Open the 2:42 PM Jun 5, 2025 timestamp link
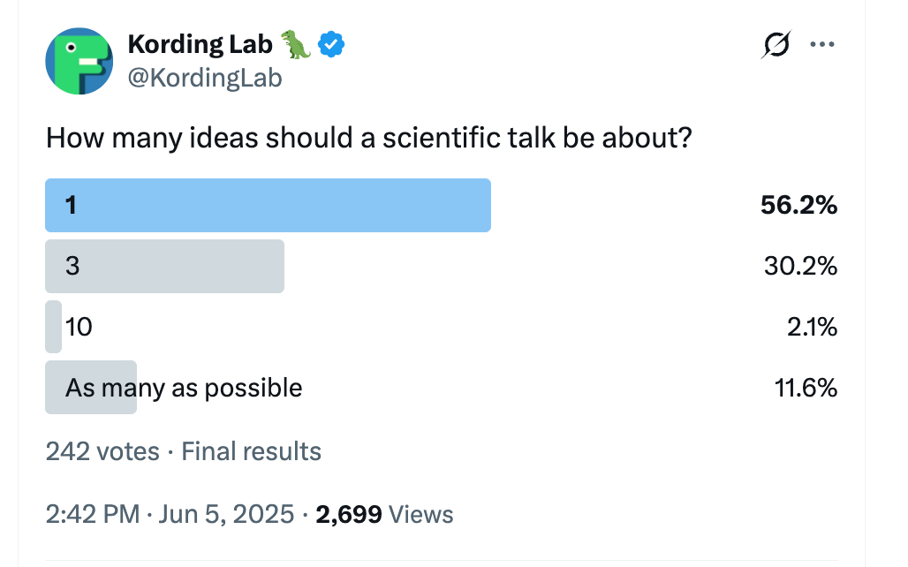This screenshot has height=567, width=908. coord(169,515)
